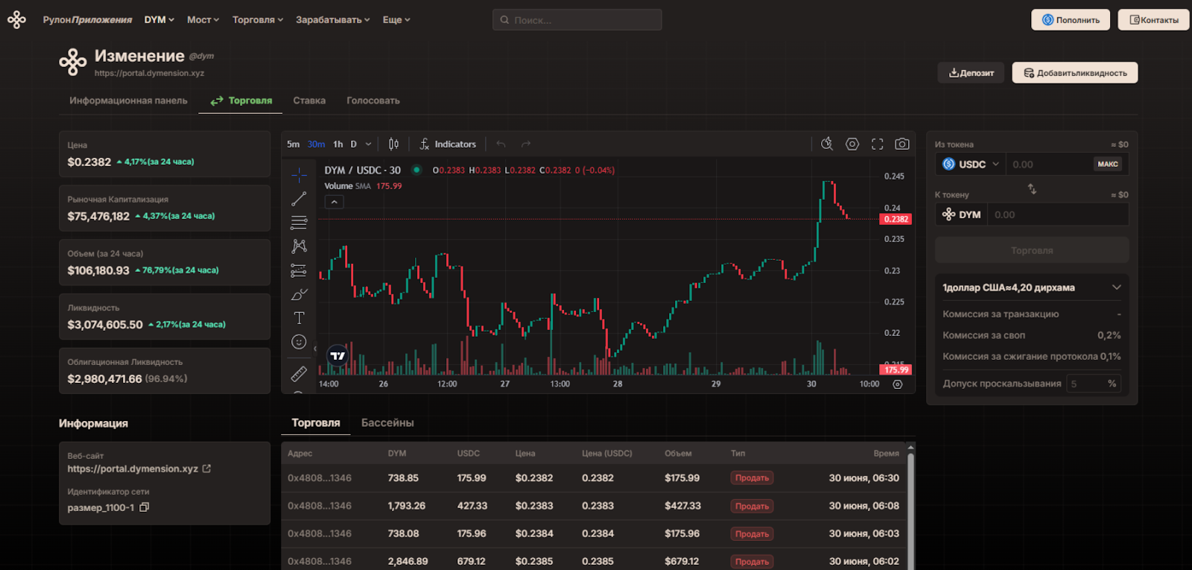This screenshot has width=1192, height=570.
Task: Enter fullscreen chart mode
Action: [x=878, y=145]
